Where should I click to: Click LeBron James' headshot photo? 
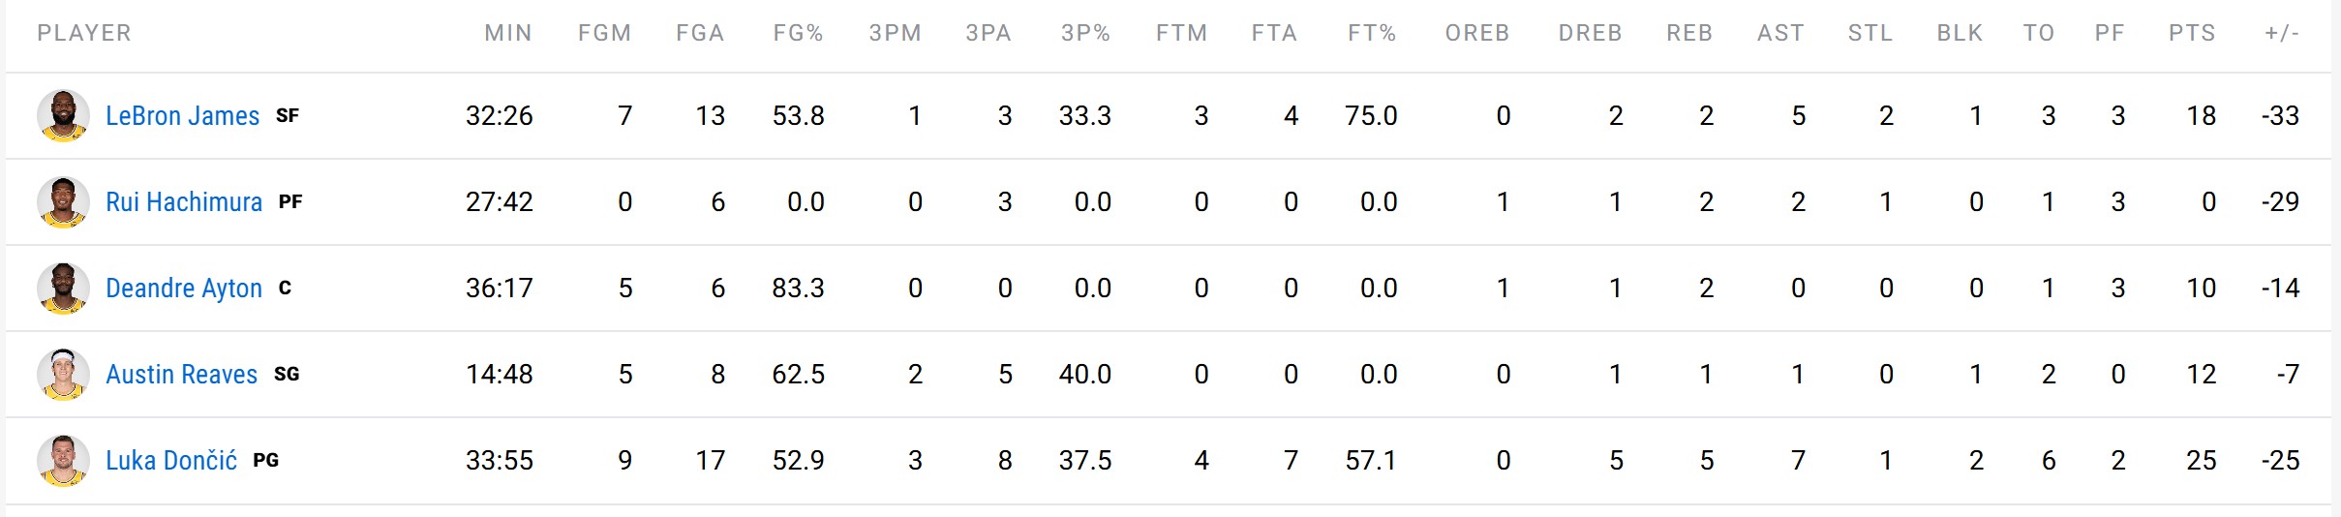tap(63, 115)
